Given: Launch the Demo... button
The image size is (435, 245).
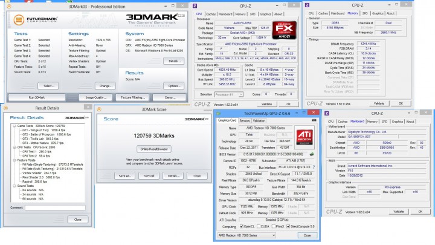Looking at the screenshot, I should pos(170,97).
